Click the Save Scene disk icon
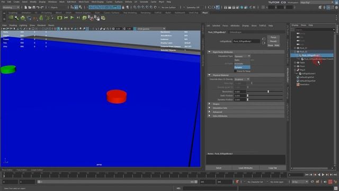This screenshot has width=339, height=191. tap(34, 7)
